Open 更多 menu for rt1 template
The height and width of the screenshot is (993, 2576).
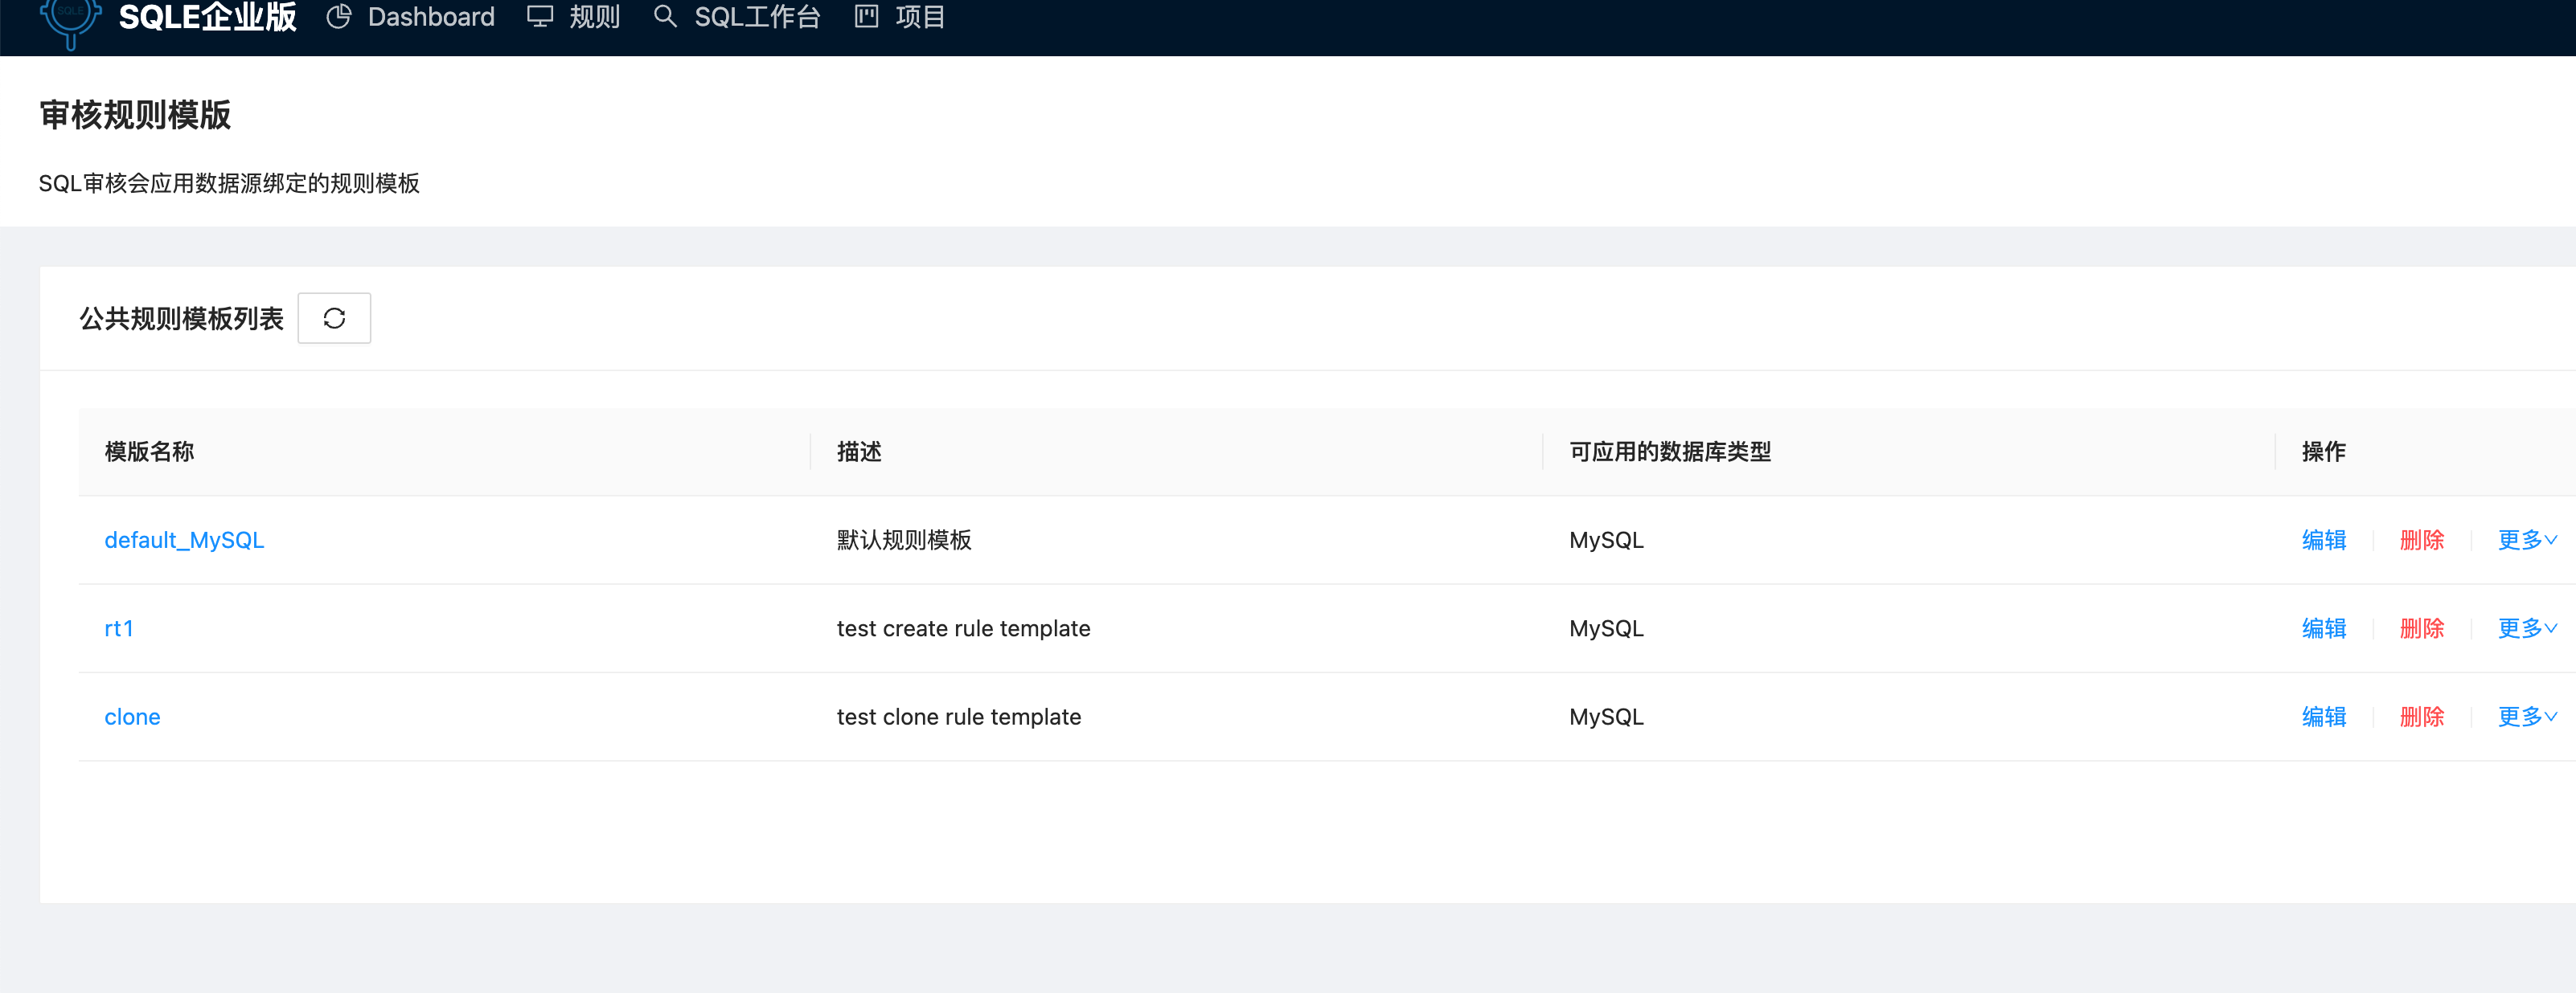[x=2527, y=627]
